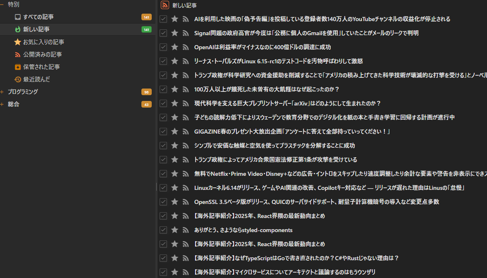
Task: Click RSS feed icon of マイクロサービス article
Action: click(186, 272)
